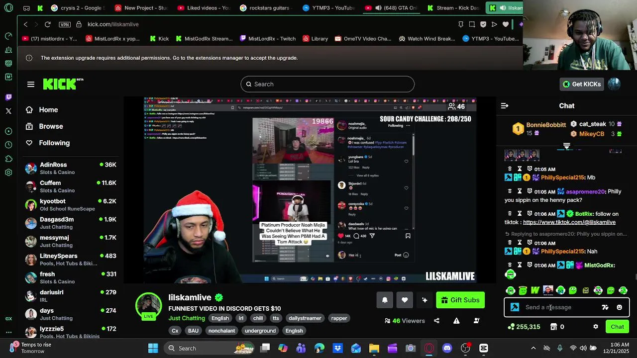637x358 pixels.
Task: Click the nonchalant tag
Action: point(221,331)
